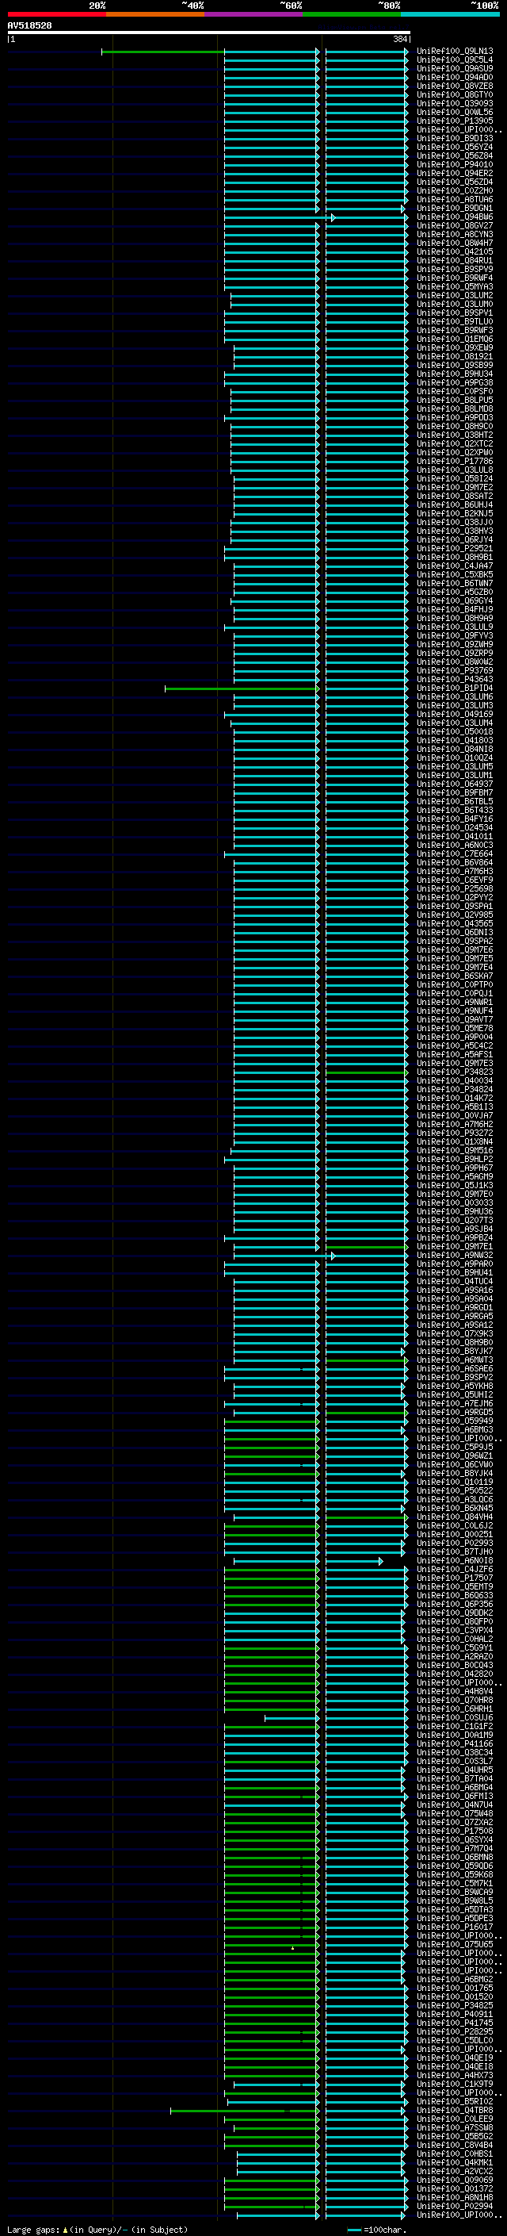Select hit label UniRef100_P94010
Screen dimensions: 507x2236
click(x=454, y=165)
